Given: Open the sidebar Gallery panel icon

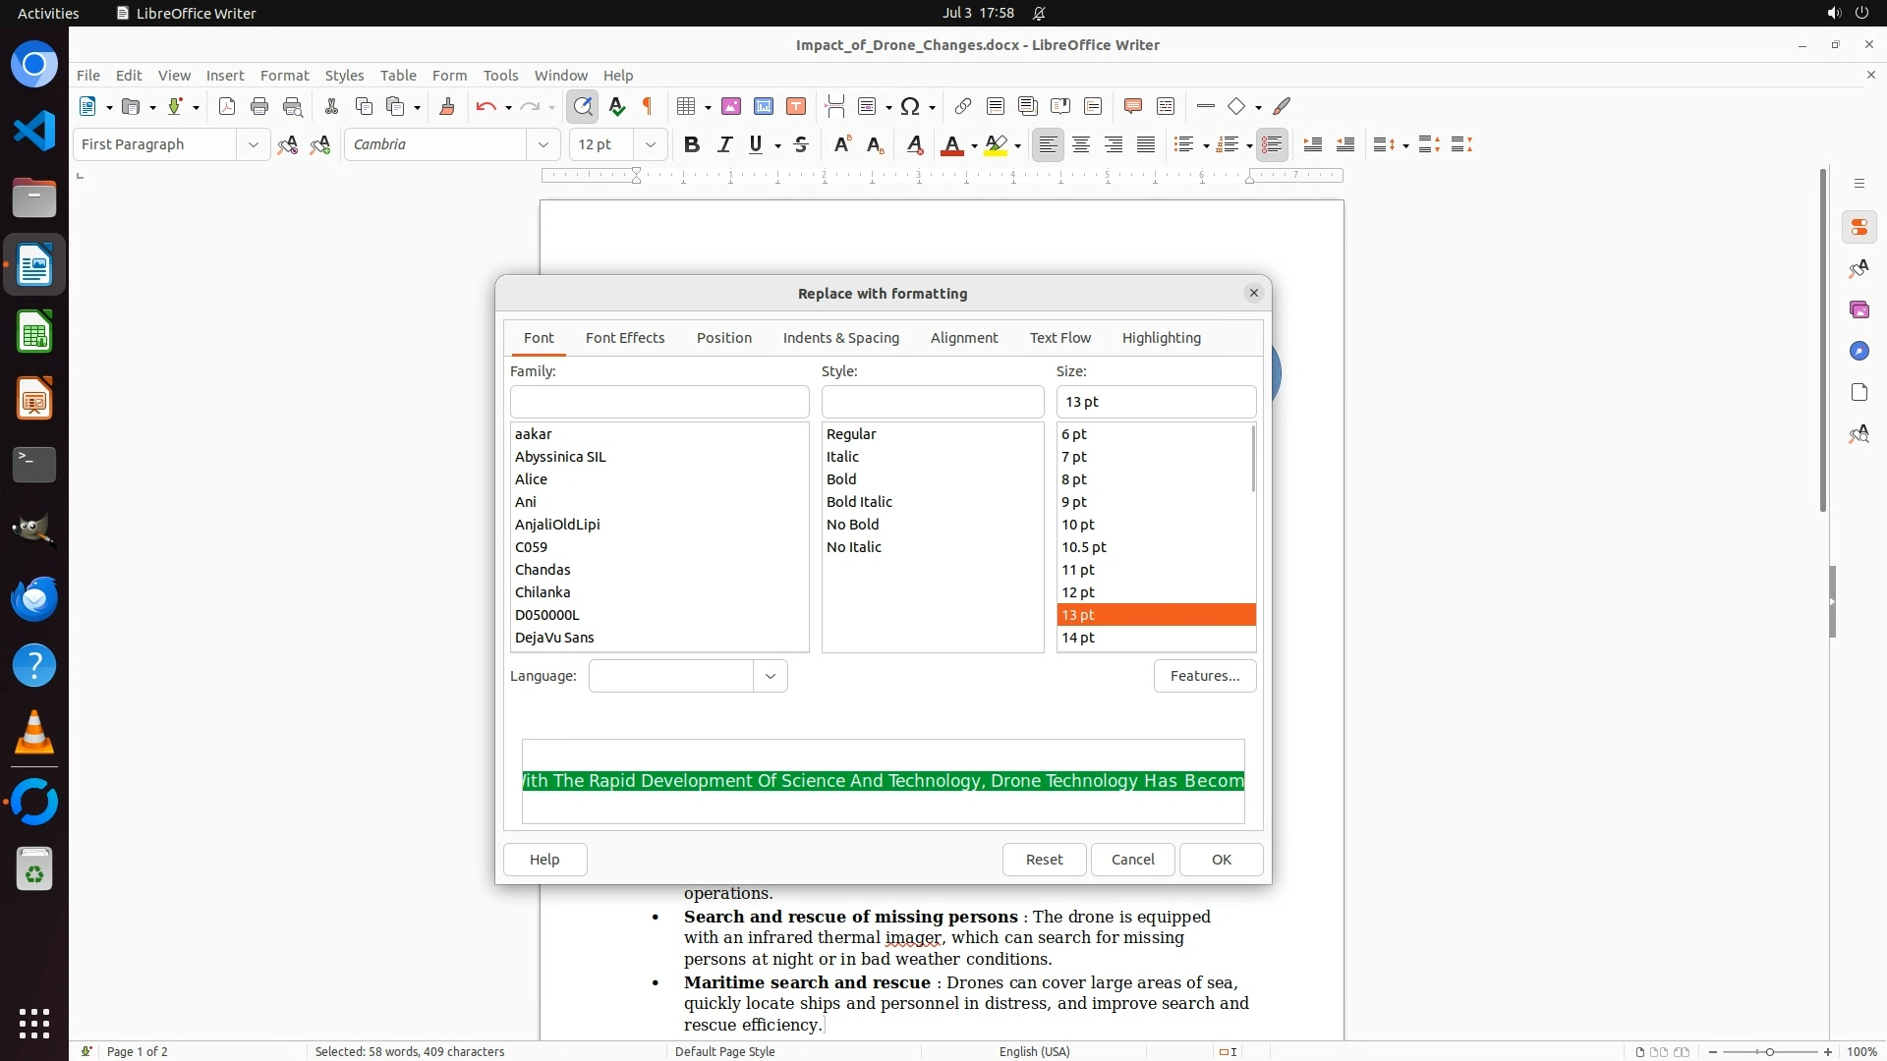Looking at the screenshot, I should pyautogui.click(x=1858, y=310).
